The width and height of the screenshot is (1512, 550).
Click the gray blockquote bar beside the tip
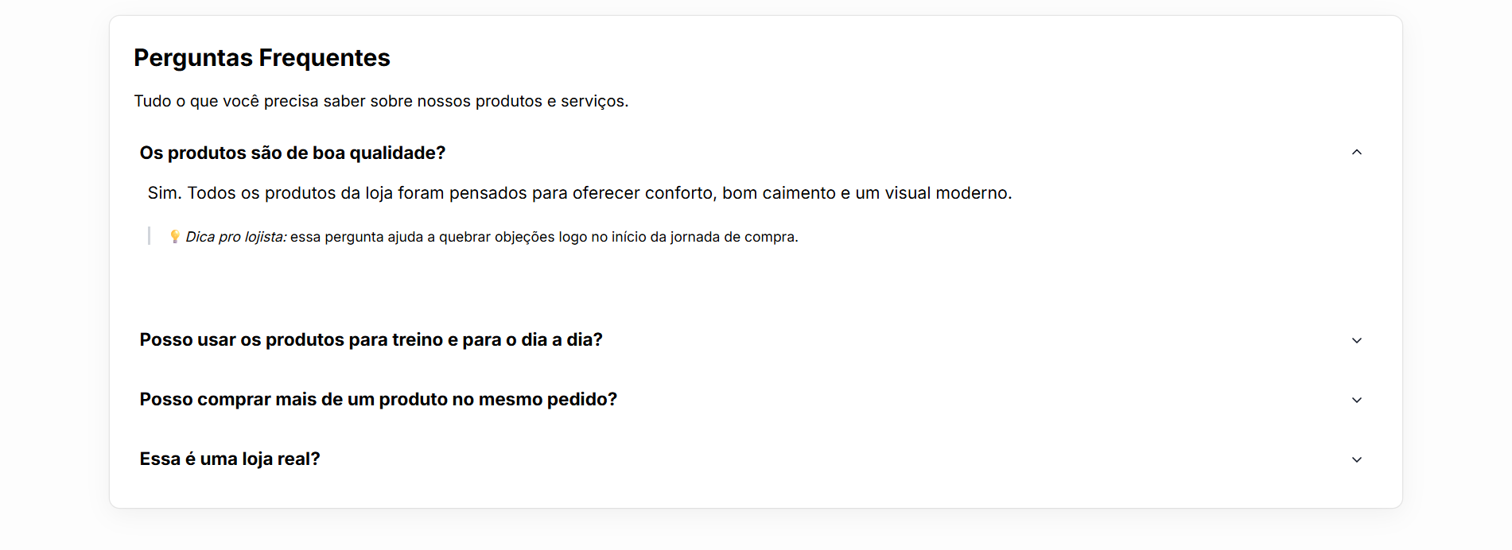click(149, 236)
